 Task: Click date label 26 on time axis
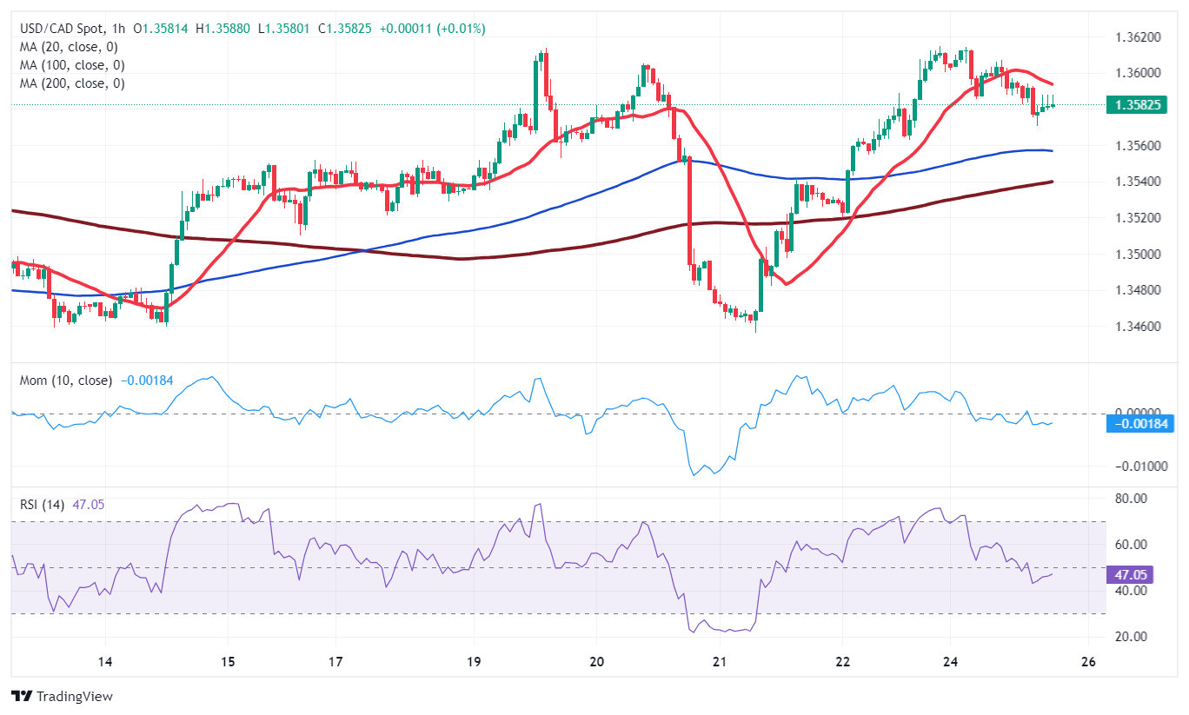(1087, 662)
